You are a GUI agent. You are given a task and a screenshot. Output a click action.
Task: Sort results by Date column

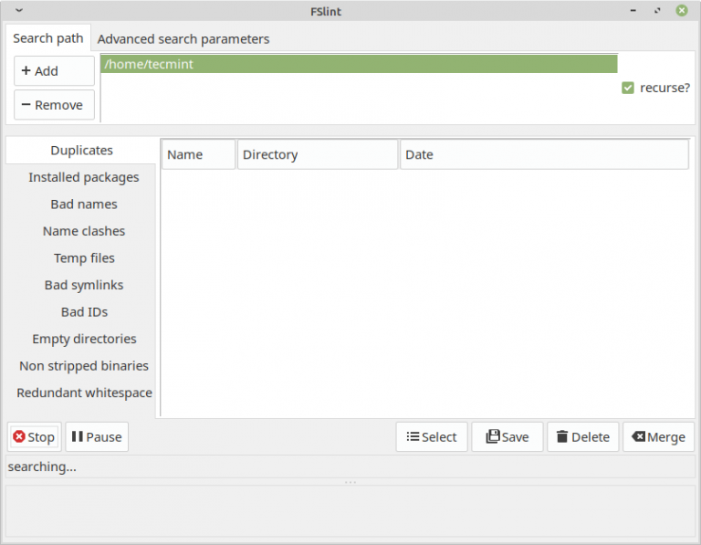tap(543, 154)
